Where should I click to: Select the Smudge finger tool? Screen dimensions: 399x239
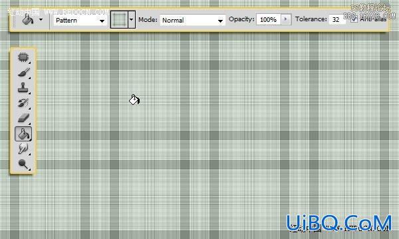point(23,149)
